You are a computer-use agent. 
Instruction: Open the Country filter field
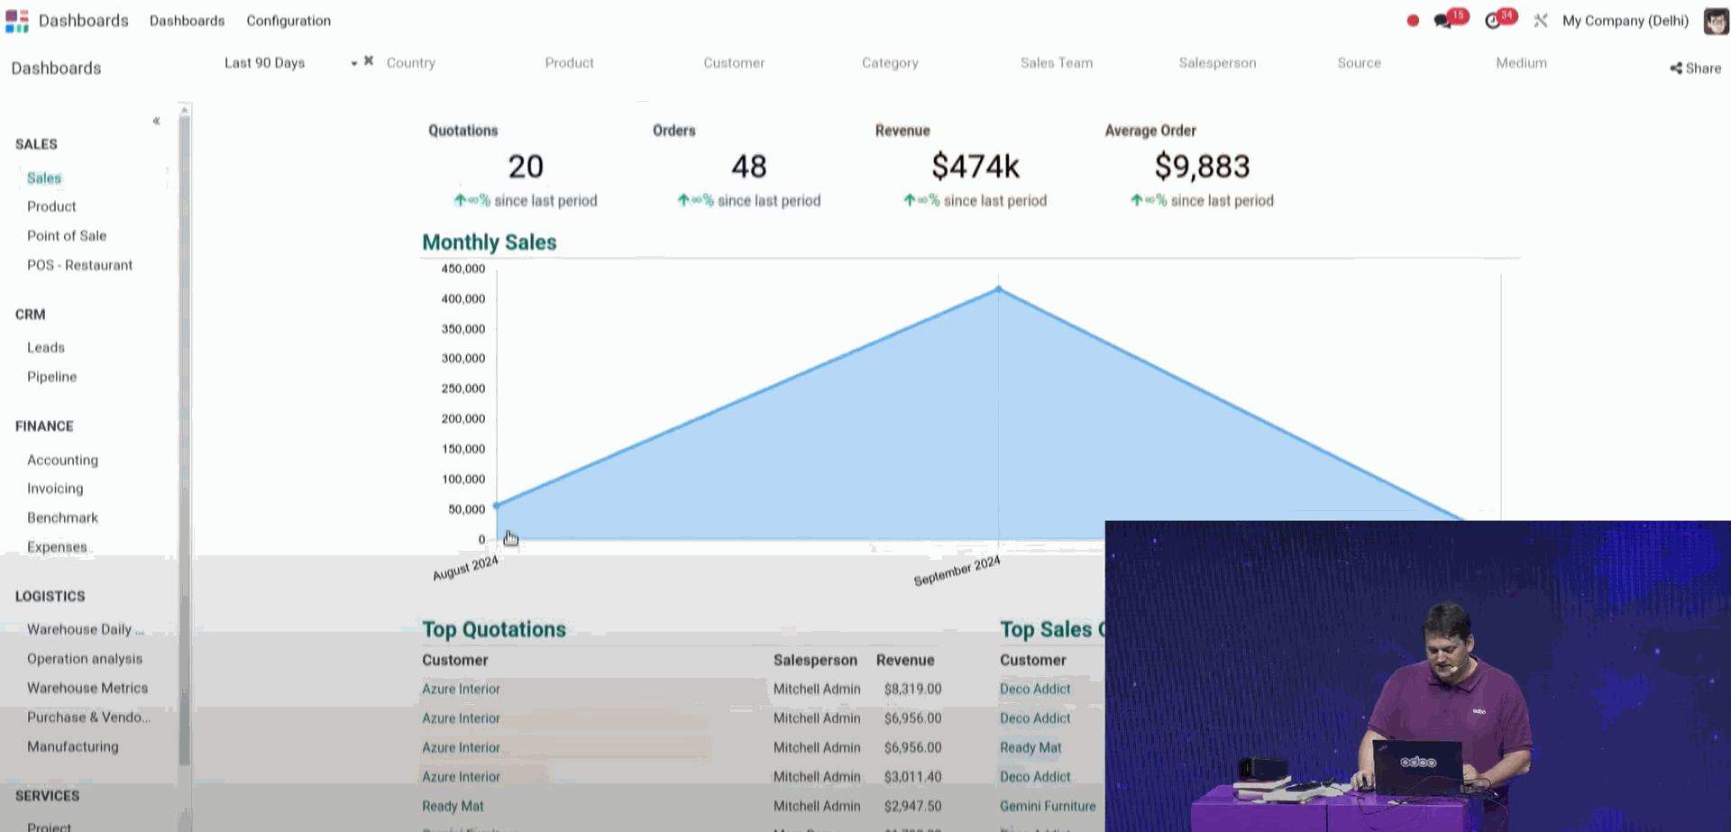point(411,63)
